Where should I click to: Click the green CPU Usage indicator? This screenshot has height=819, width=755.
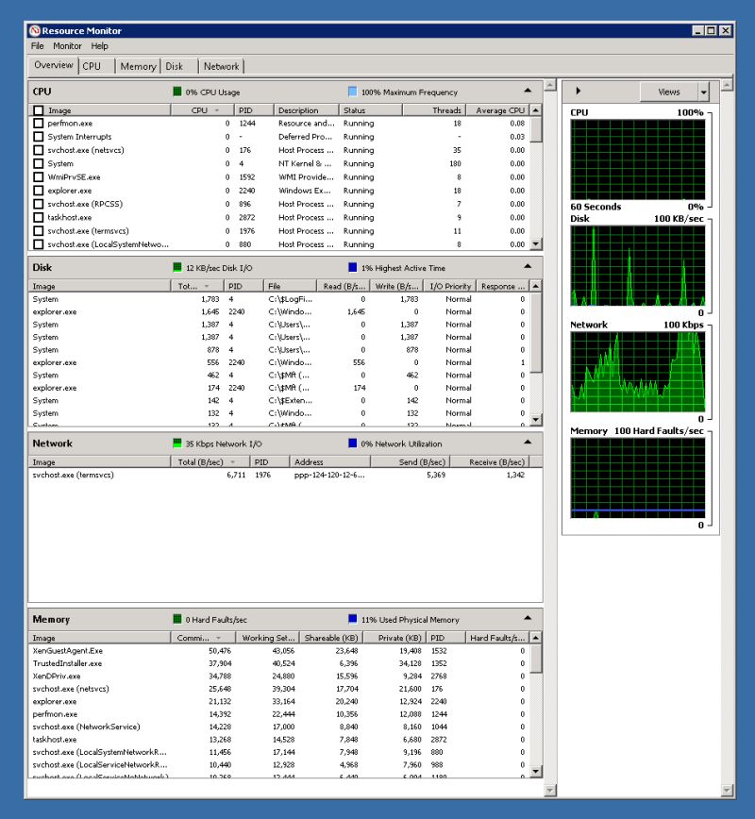pyautogui.click(x=176, y=91)
